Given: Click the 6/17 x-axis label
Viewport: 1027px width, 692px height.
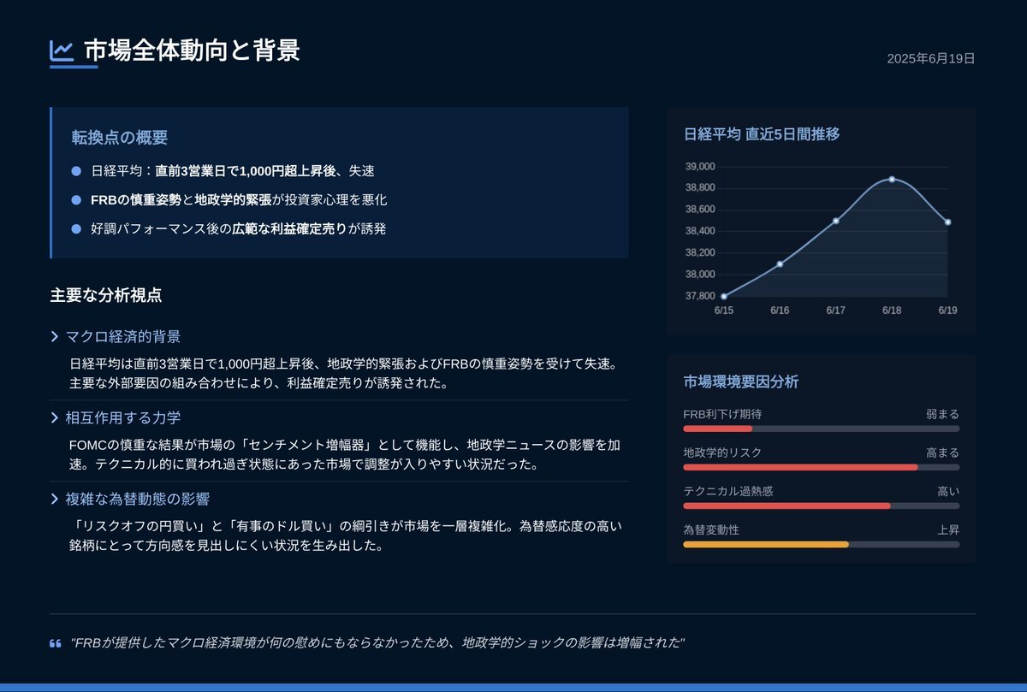Looking at the screenshot, I should [835, 311].
